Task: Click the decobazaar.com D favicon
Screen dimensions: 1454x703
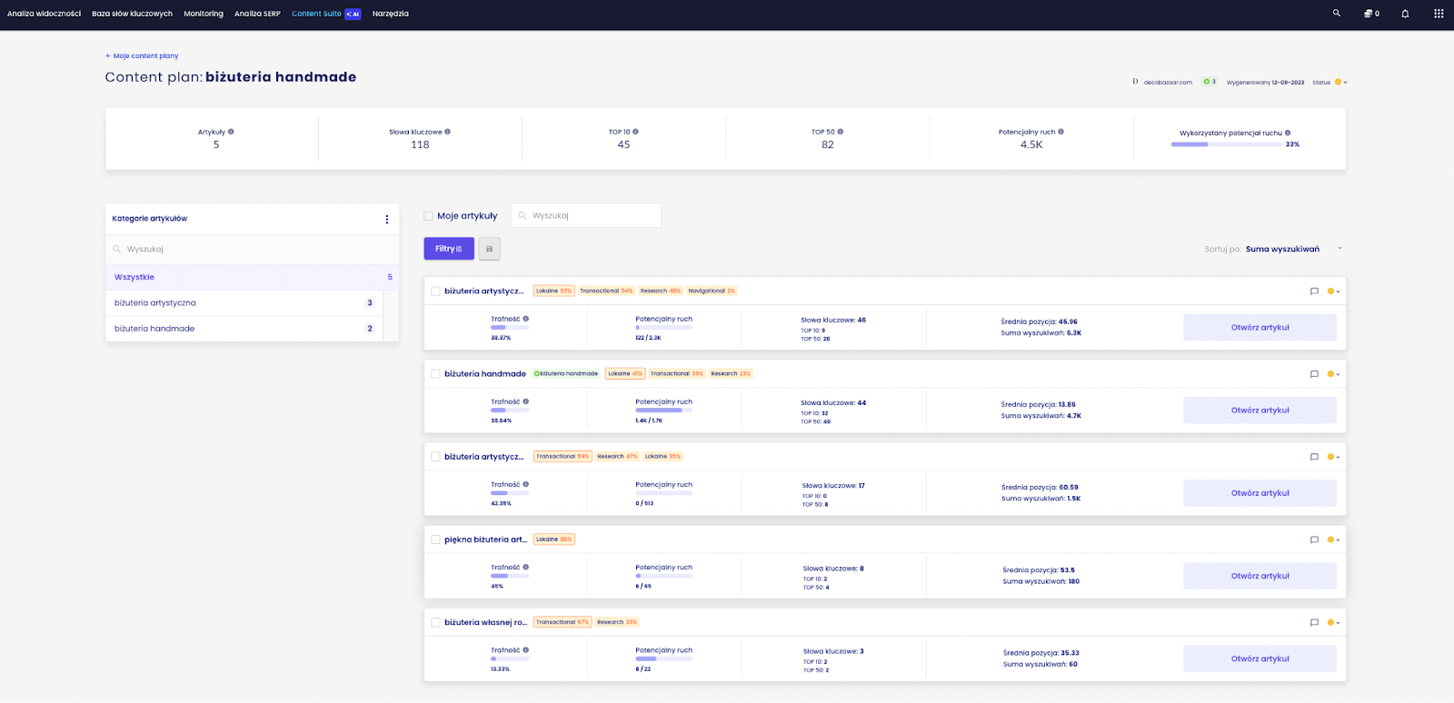Action: tap(1135, 82)
